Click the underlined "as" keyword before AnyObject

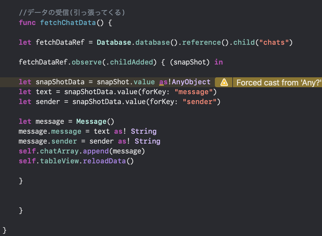(x=163, y=82)
